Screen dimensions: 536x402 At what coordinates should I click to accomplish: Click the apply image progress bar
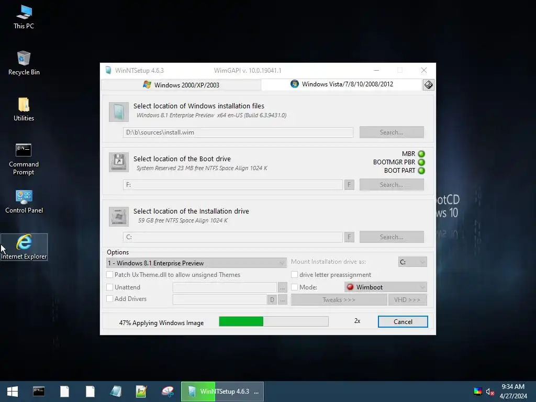coord(273,321)
